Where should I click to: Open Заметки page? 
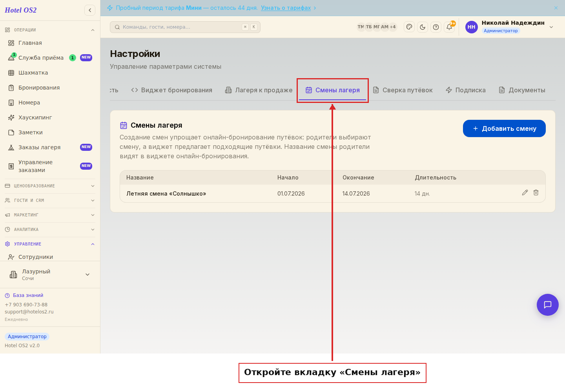(x=50, y=132)
